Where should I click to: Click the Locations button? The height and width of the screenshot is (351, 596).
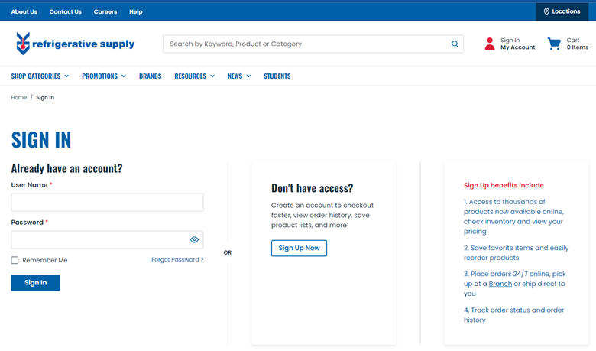562,11
